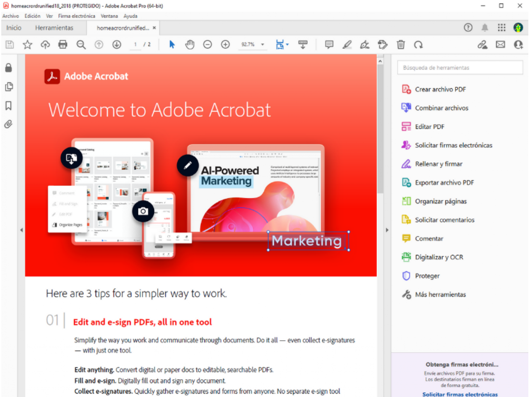Image resolution: width=530 pixels, height=397 pixels.
Task: Click the share link icon
Action: 482,44
